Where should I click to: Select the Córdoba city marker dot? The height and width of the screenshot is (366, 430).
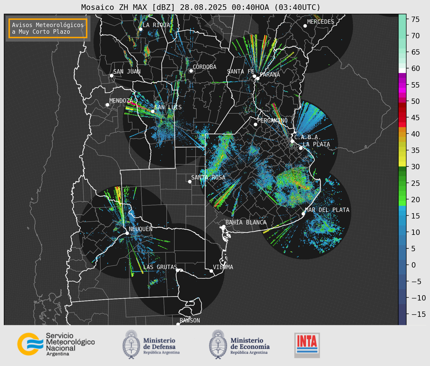tap(191, 71)
